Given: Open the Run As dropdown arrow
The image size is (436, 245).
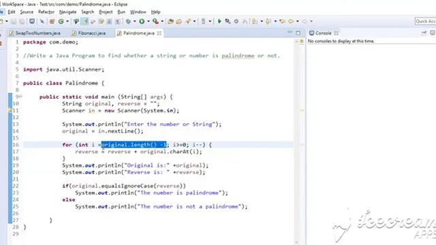Looking at the screenshot, I should (x=149, y=21).
